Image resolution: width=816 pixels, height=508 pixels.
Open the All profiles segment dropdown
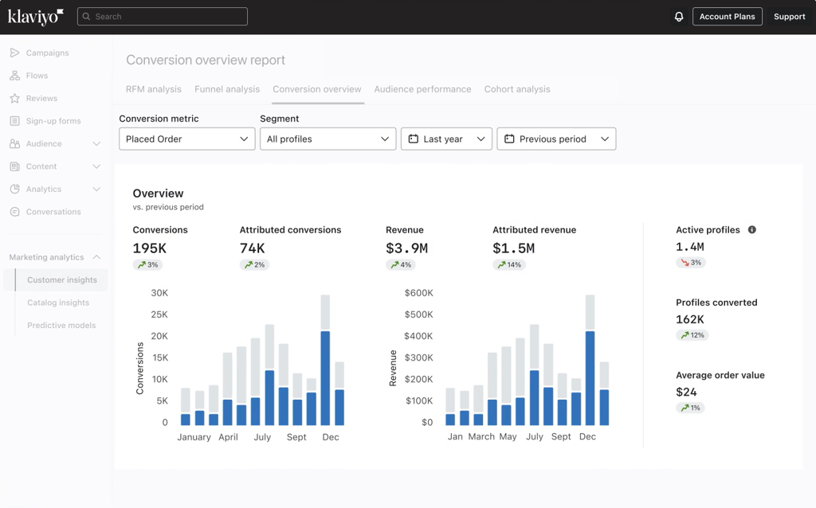tap(328, 139)
